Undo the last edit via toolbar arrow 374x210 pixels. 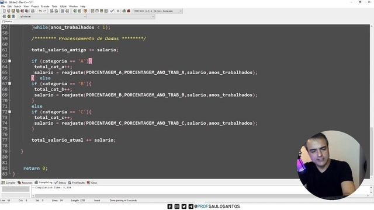coord(40,11)
